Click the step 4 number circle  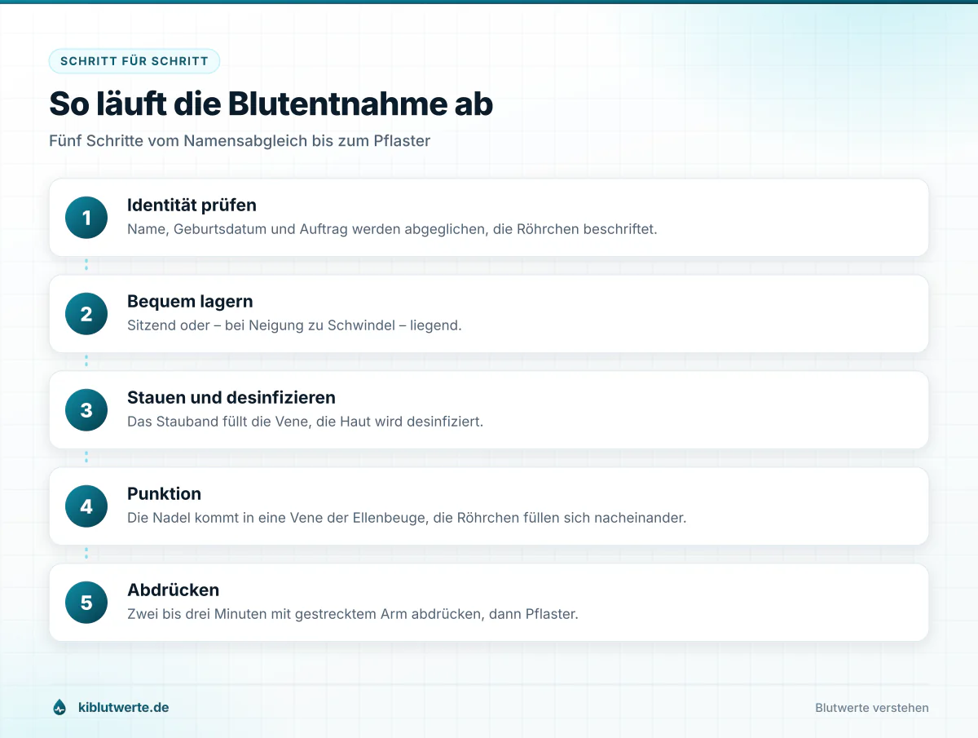(86, 506)
